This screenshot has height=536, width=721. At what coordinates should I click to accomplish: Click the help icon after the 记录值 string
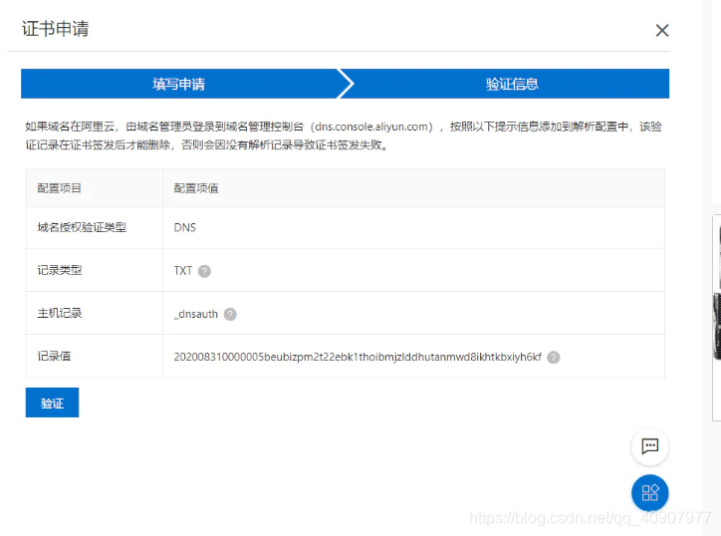pyautogui.click(x=554, y=357)
